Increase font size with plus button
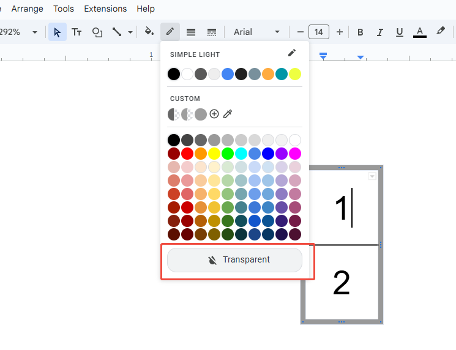 [x=340, y=32]
